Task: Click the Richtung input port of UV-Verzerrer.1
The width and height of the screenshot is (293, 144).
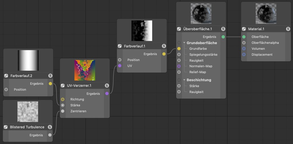Action: click(x=63, y=99)
